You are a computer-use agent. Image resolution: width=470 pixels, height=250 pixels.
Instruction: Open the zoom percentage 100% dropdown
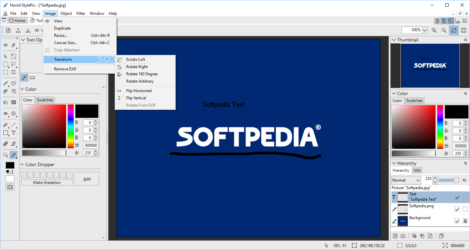point(425,30)
